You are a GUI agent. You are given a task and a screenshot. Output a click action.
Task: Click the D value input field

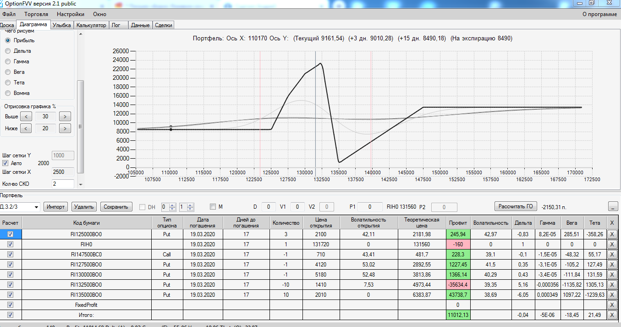(269, 207)
